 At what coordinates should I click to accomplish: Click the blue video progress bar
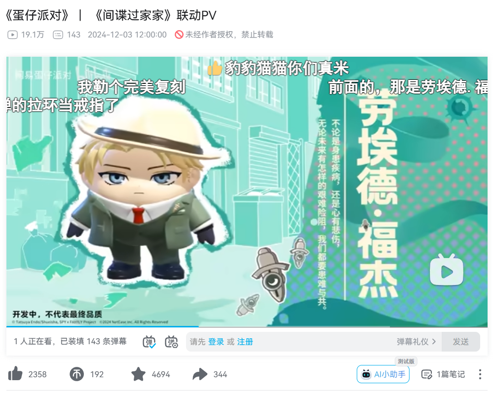(x=103, y=327)
